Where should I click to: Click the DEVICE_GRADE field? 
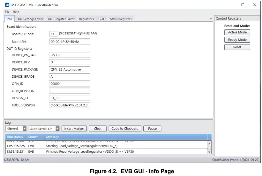click(70, 76)
